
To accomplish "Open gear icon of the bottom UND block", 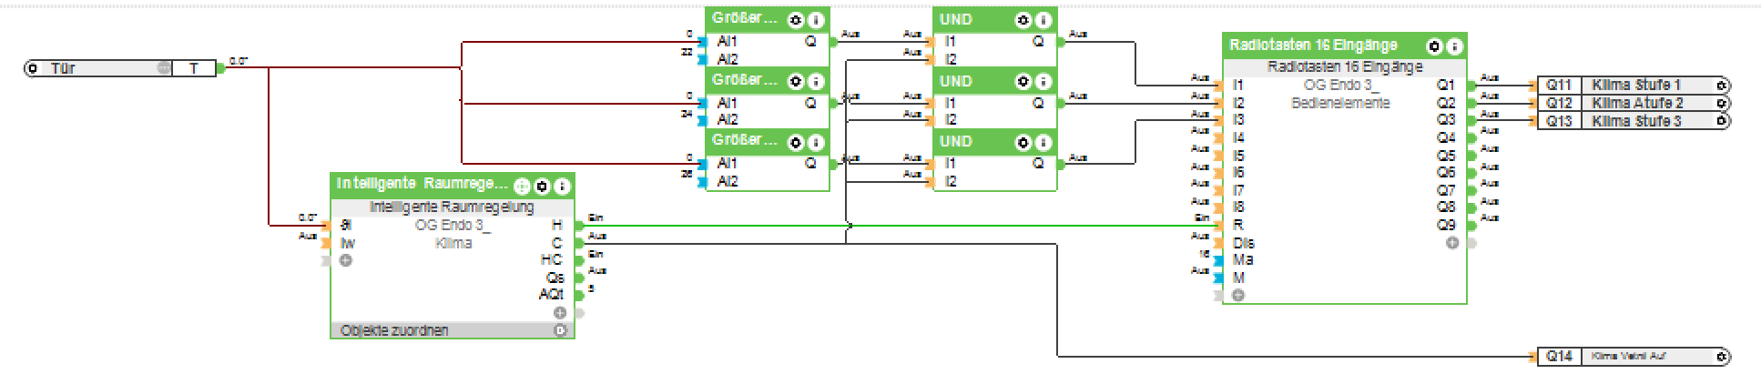I will tap(1023, 142).
